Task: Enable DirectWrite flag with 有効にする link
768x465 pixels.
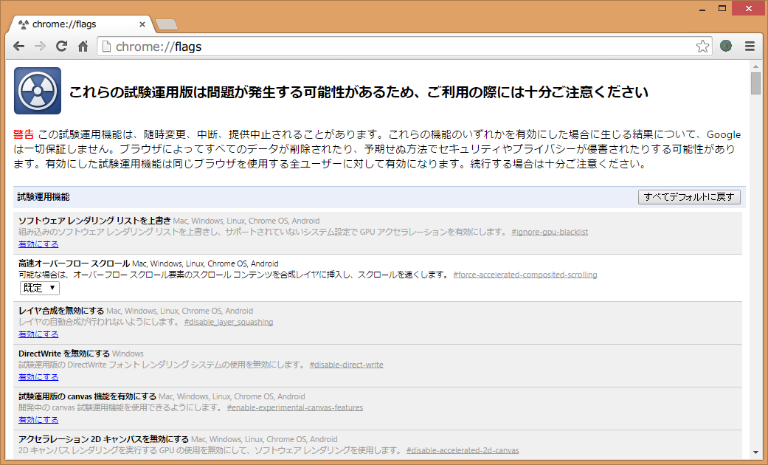Action: [38, 376]
